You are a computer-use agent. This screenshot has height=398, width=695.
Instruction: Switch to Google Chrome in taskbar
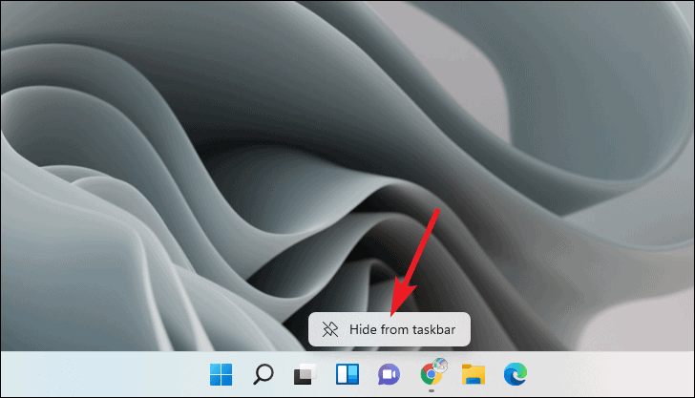[432, 373]
